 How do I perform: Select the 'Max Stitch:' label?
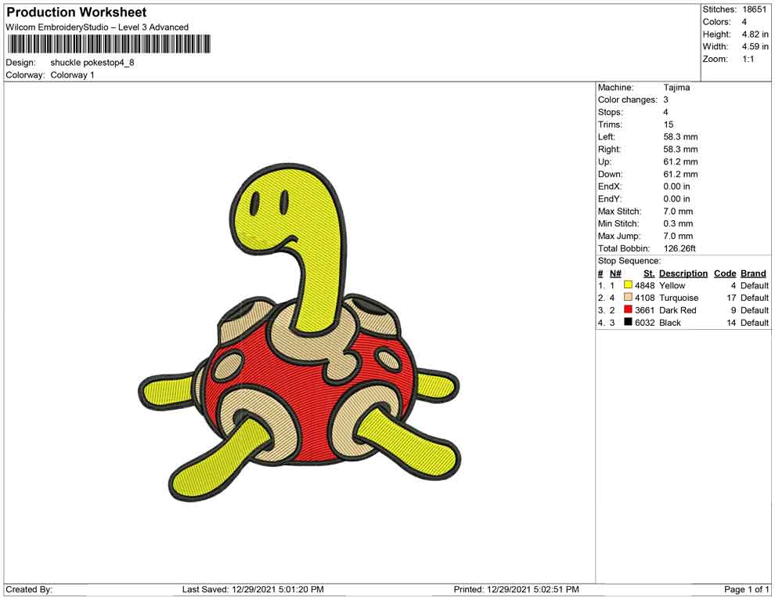[x=620, y=212]
